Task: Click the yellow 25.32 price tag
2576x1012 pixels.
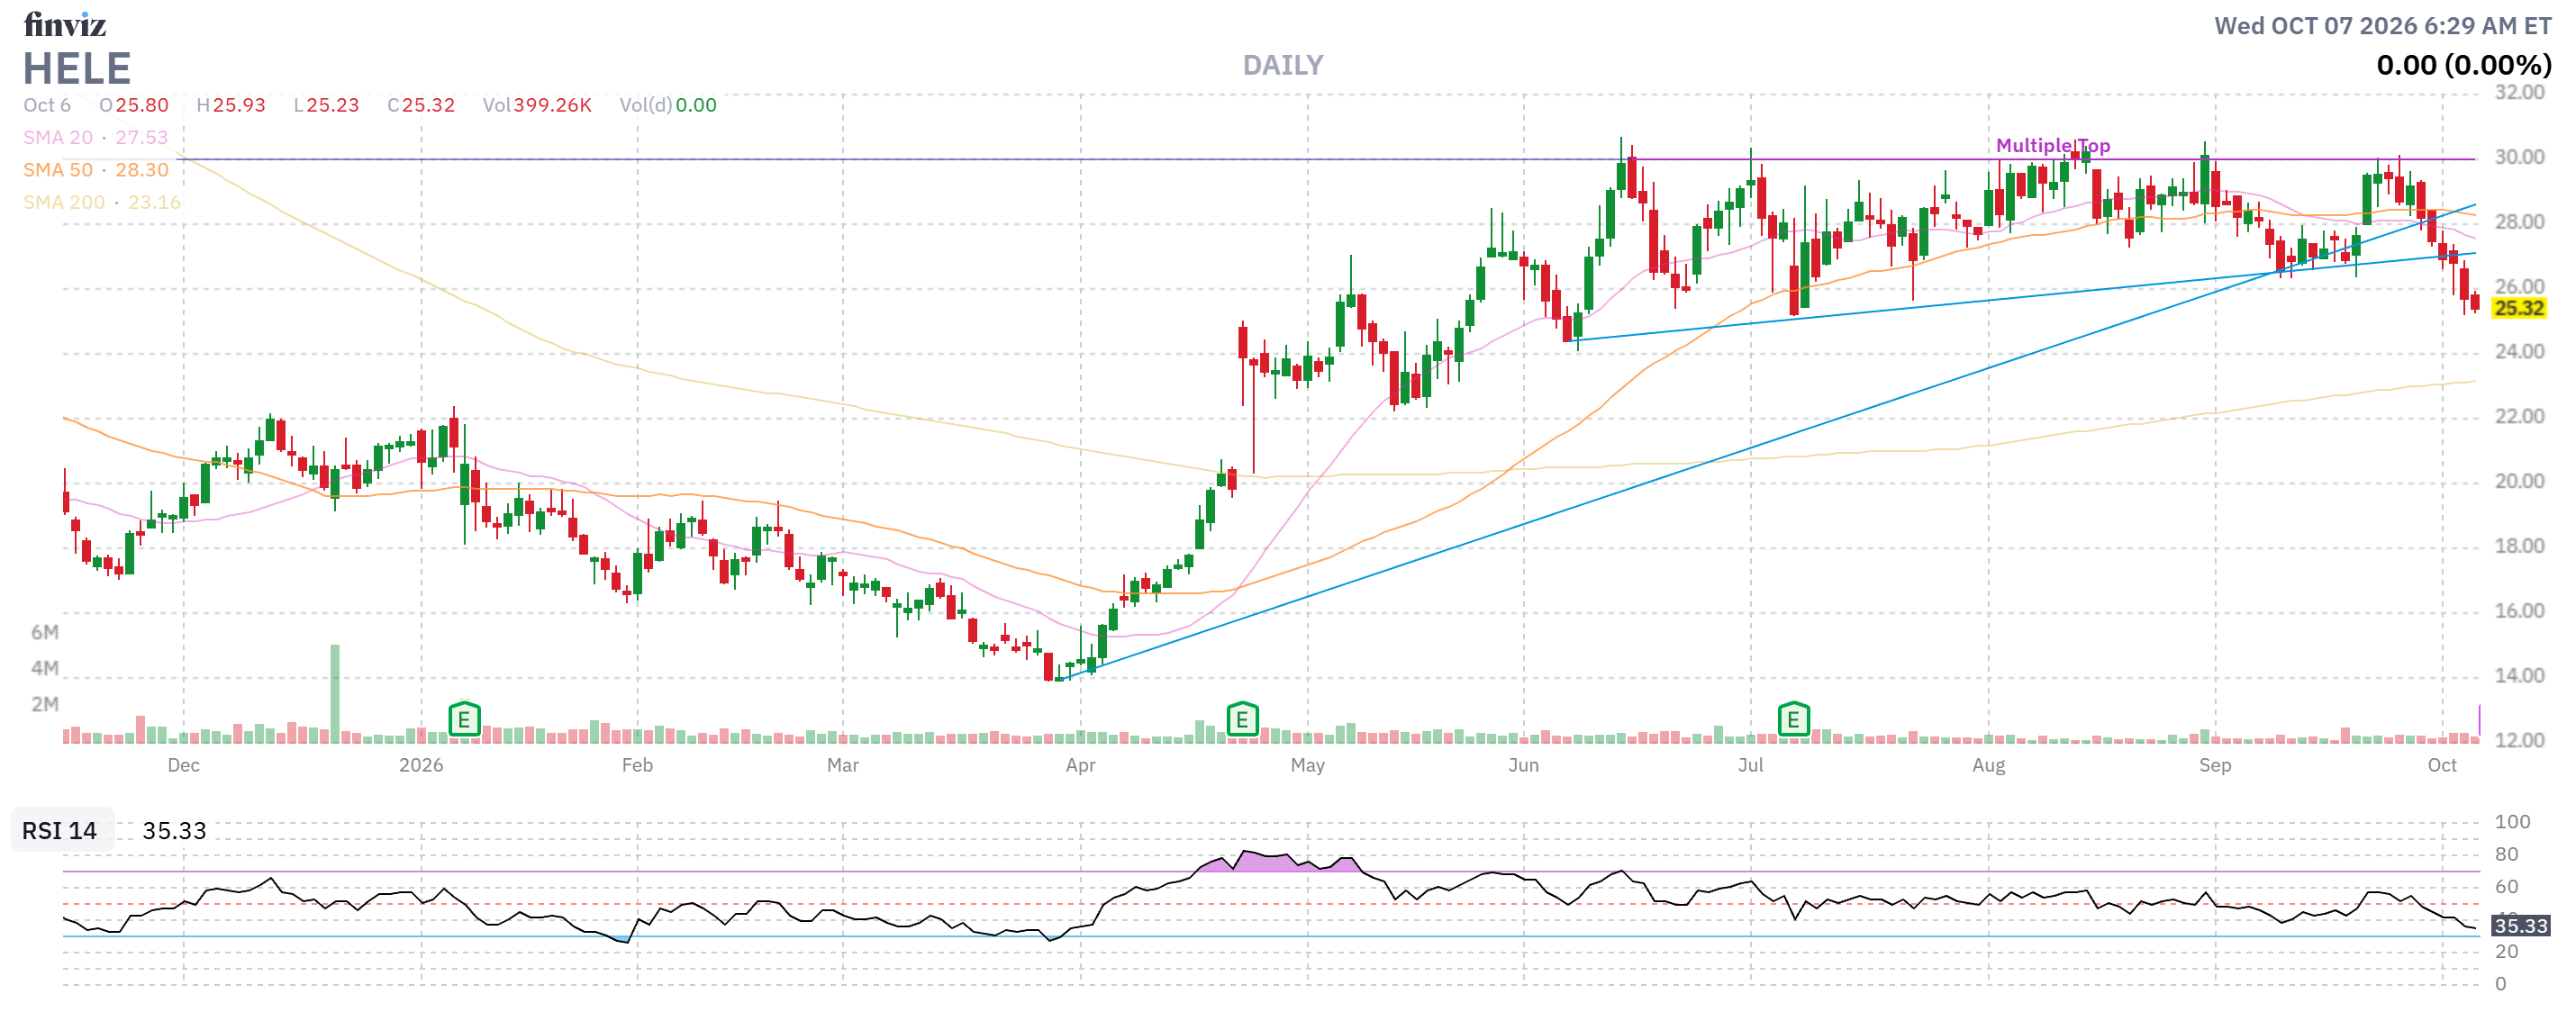Action: (x=2518, y=308)
